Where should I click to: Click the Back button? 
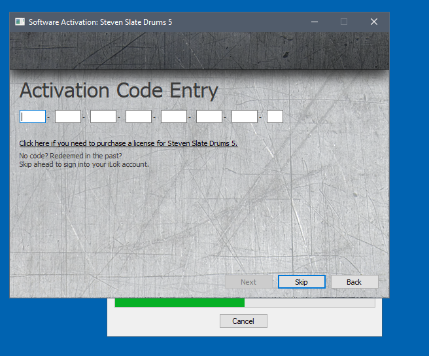click(354, 282)
